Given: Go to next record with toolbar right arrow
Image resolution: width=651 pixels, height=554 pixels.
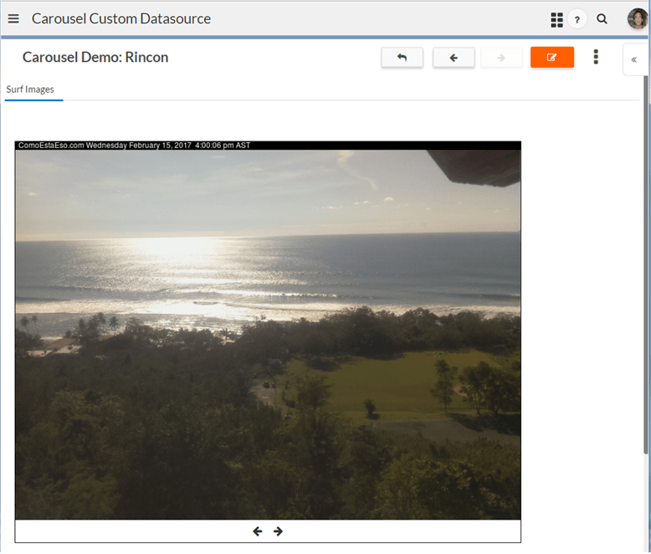Looking at the screenshot, I should (x=501, y=58).
